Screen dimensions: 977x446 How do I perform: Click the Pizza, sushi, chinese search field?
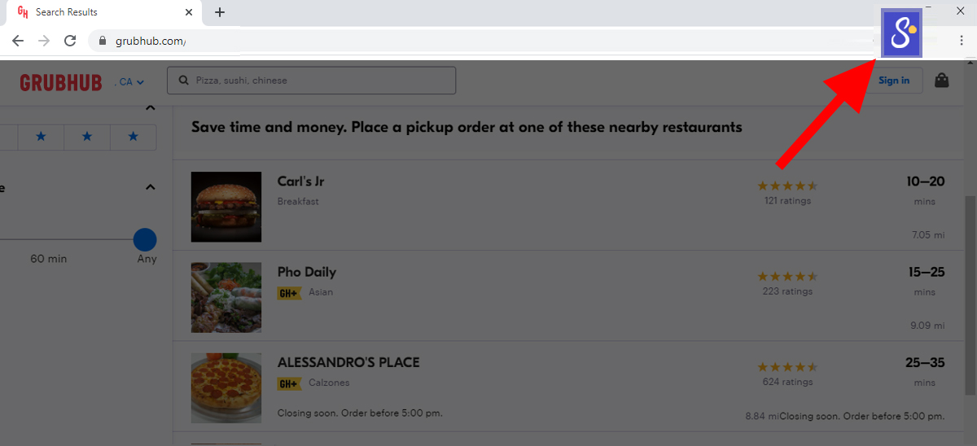(311, 81)
